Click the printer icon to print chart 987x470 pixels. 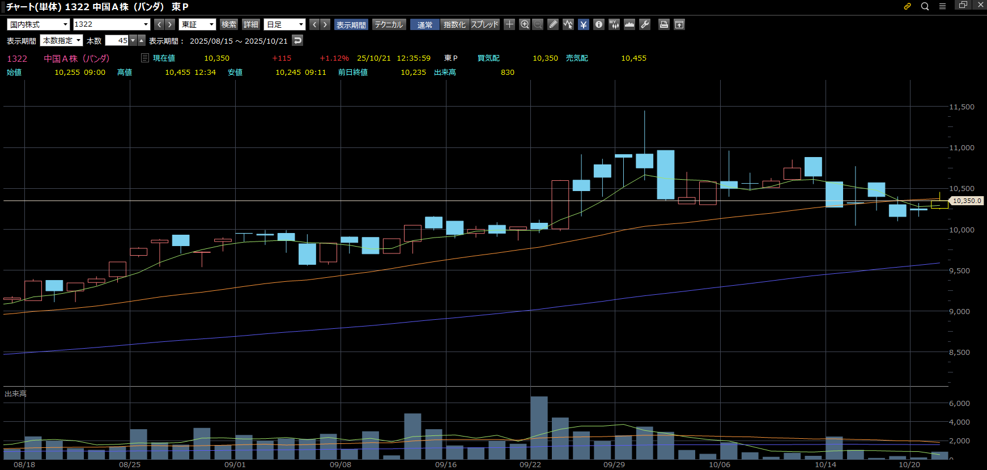[664, 24]
